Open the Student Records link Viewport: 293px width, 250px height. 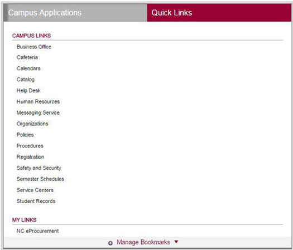[36, 201]
